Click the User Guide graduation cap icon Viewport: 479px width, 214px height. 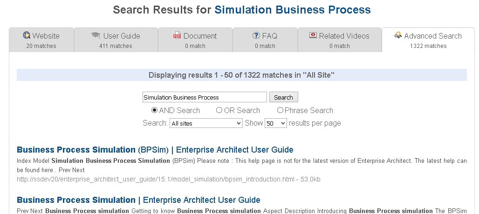point(96,35)
